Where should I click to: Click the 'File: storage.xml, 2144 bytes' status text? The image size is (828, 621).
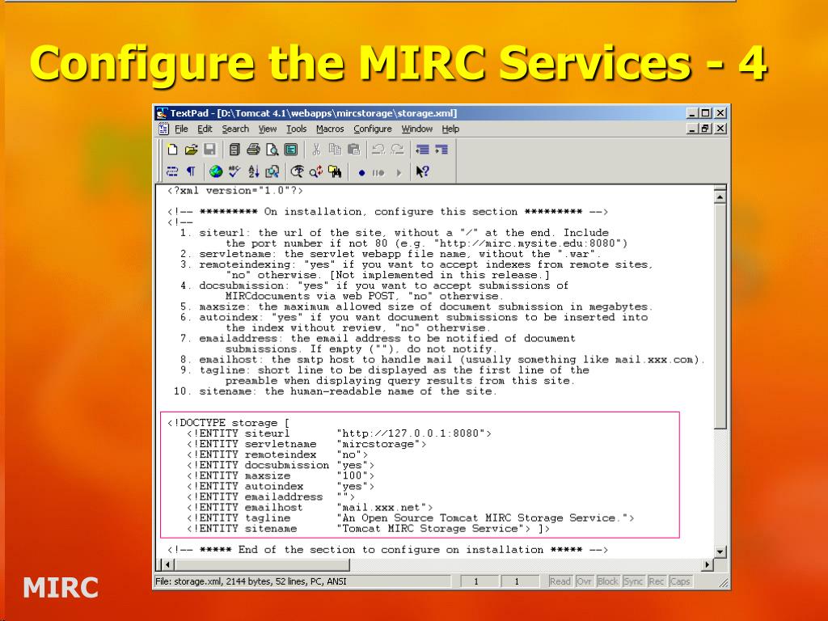(251, 581)
